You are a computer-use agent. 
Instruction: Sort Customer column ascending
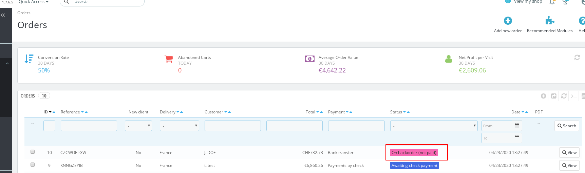229,112
